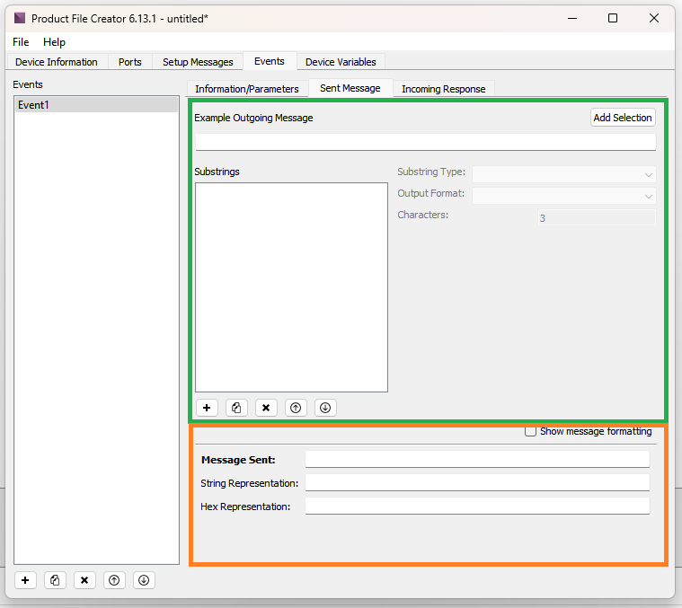Viewport: 682px width, 608px height.
Task: Move substring up in the list
Action: [296, 408]
